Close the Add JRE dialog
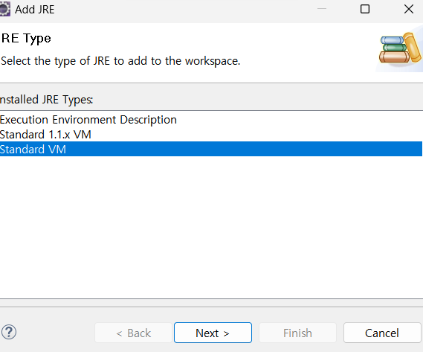This screenshot has width=423, height=352. point(409,9)
